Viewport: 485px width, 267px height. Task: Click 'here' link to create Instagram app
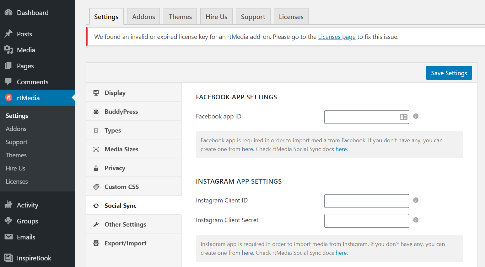(247, 253)
